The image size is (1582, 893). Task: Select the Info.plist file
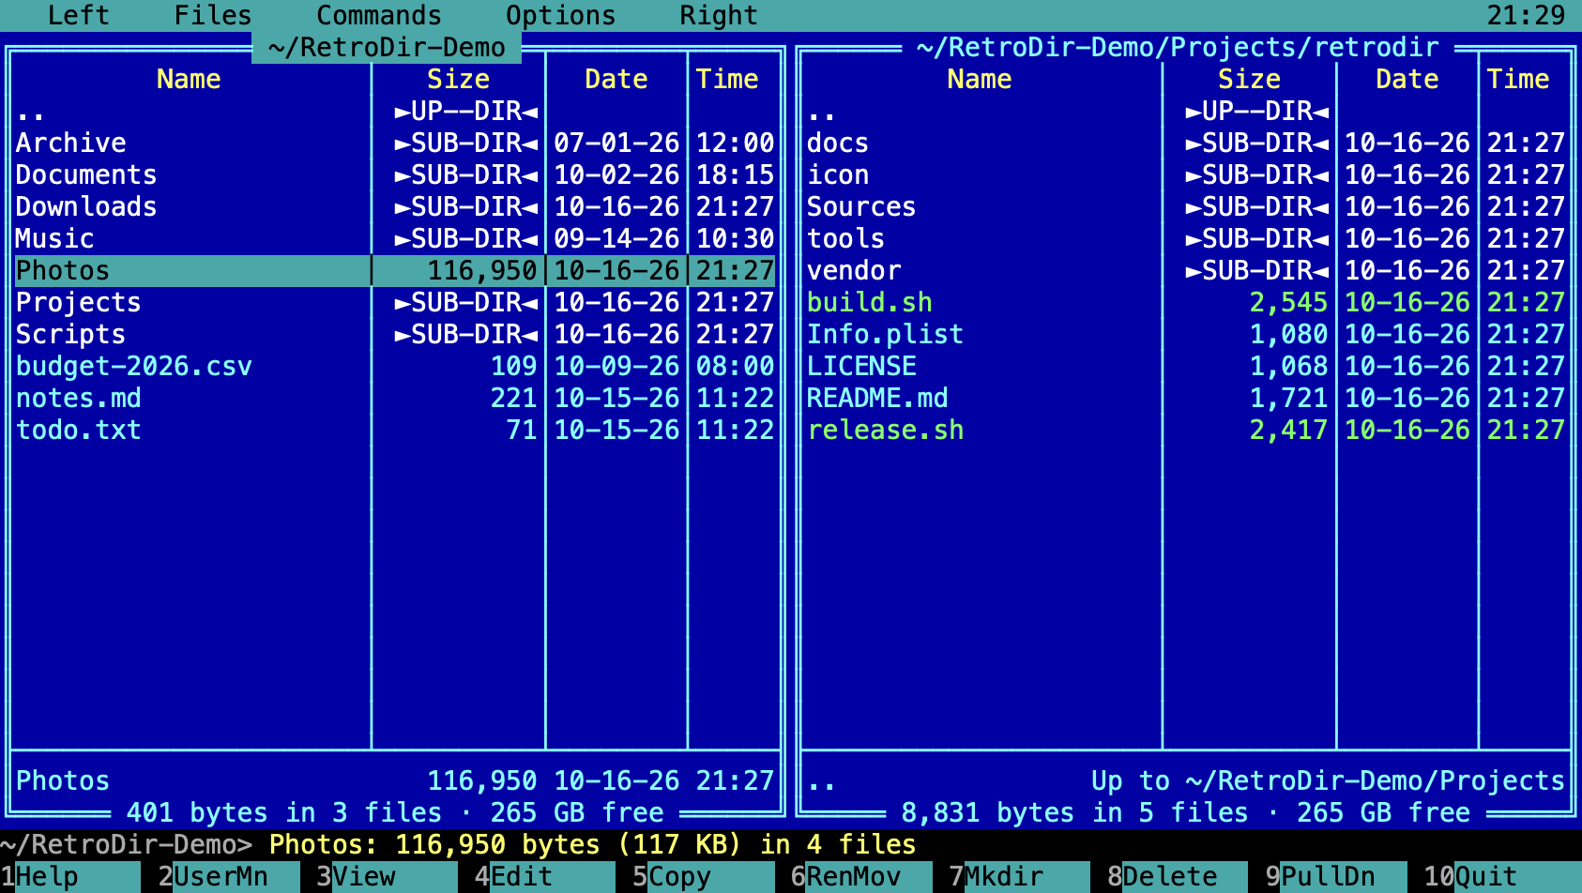pos(1186,334)
